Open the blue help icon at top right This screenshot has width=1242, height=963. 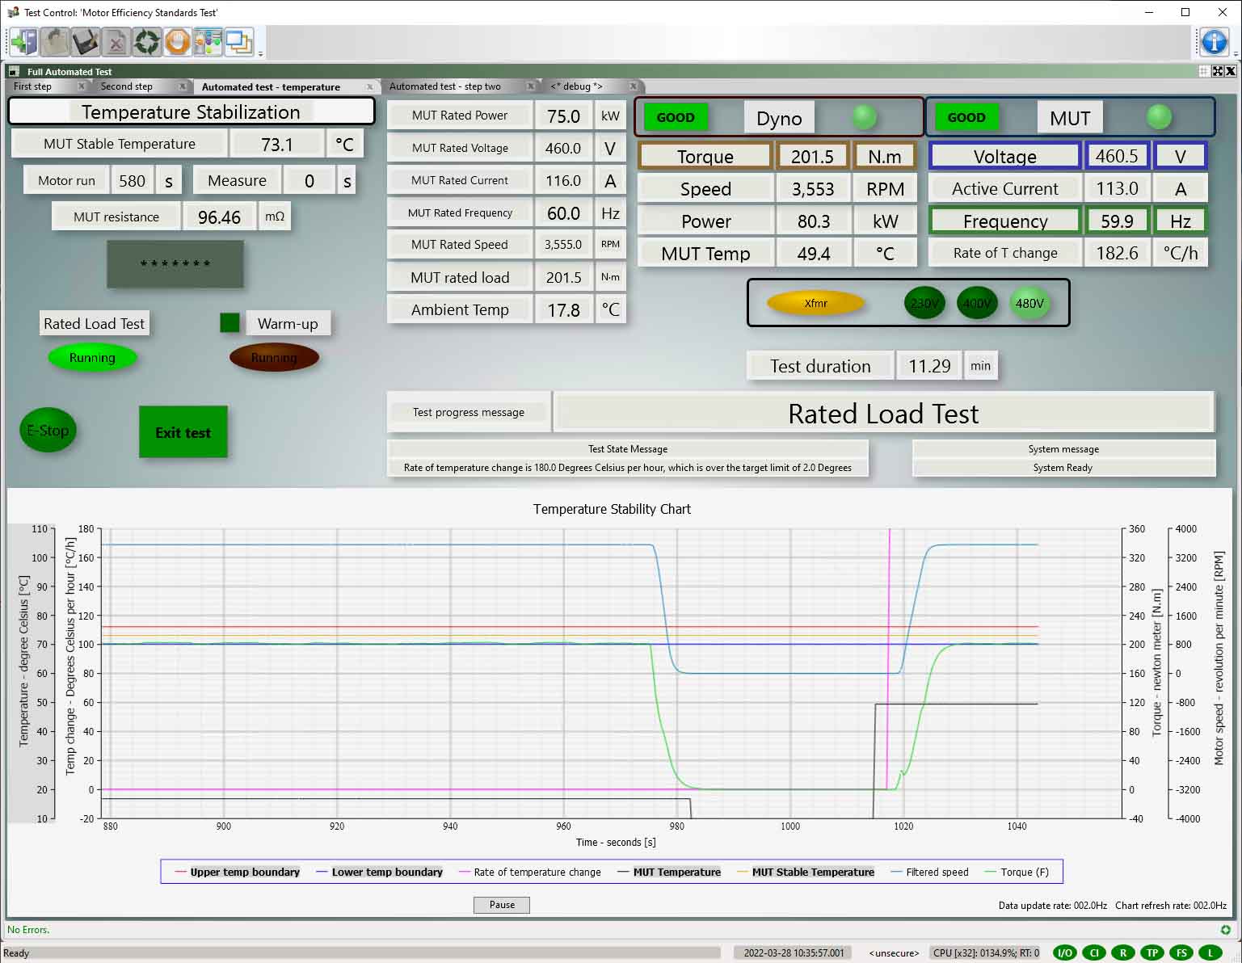pos(1214,43)
